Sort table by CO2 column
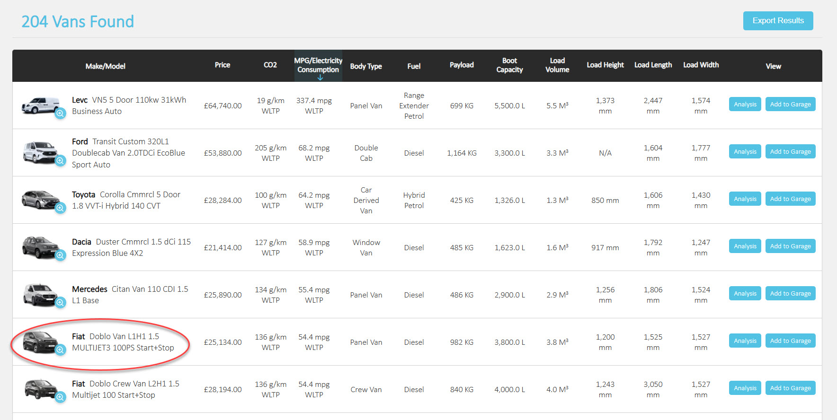The height and width of the screenshot is (420, 837). [270, 65]
